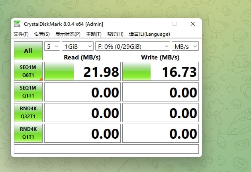
Task: Start the SEQ1M Q8T1 test
Action: tap(28, 71)
